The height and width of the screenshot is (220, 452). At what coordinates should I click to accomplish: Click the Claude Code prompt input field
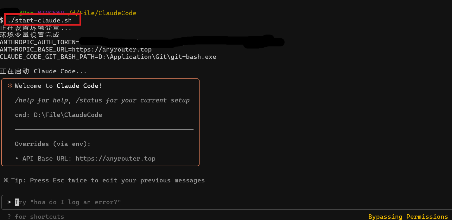[x=226, y=202]
